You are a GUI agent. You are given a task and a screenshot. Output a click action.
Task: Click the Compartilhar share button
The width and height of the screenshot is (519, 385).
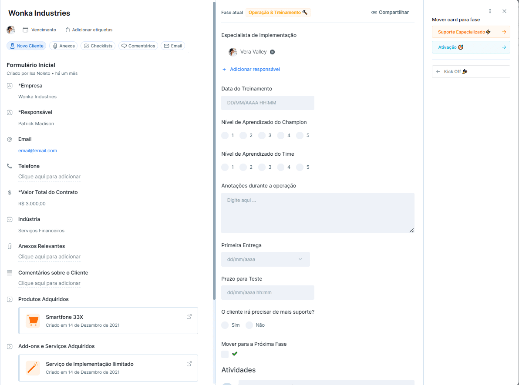390,12
